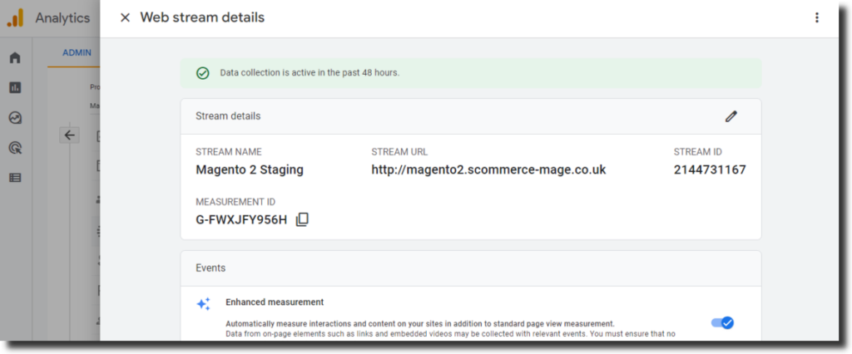Close the Web stream details panel

pos(125,18)
